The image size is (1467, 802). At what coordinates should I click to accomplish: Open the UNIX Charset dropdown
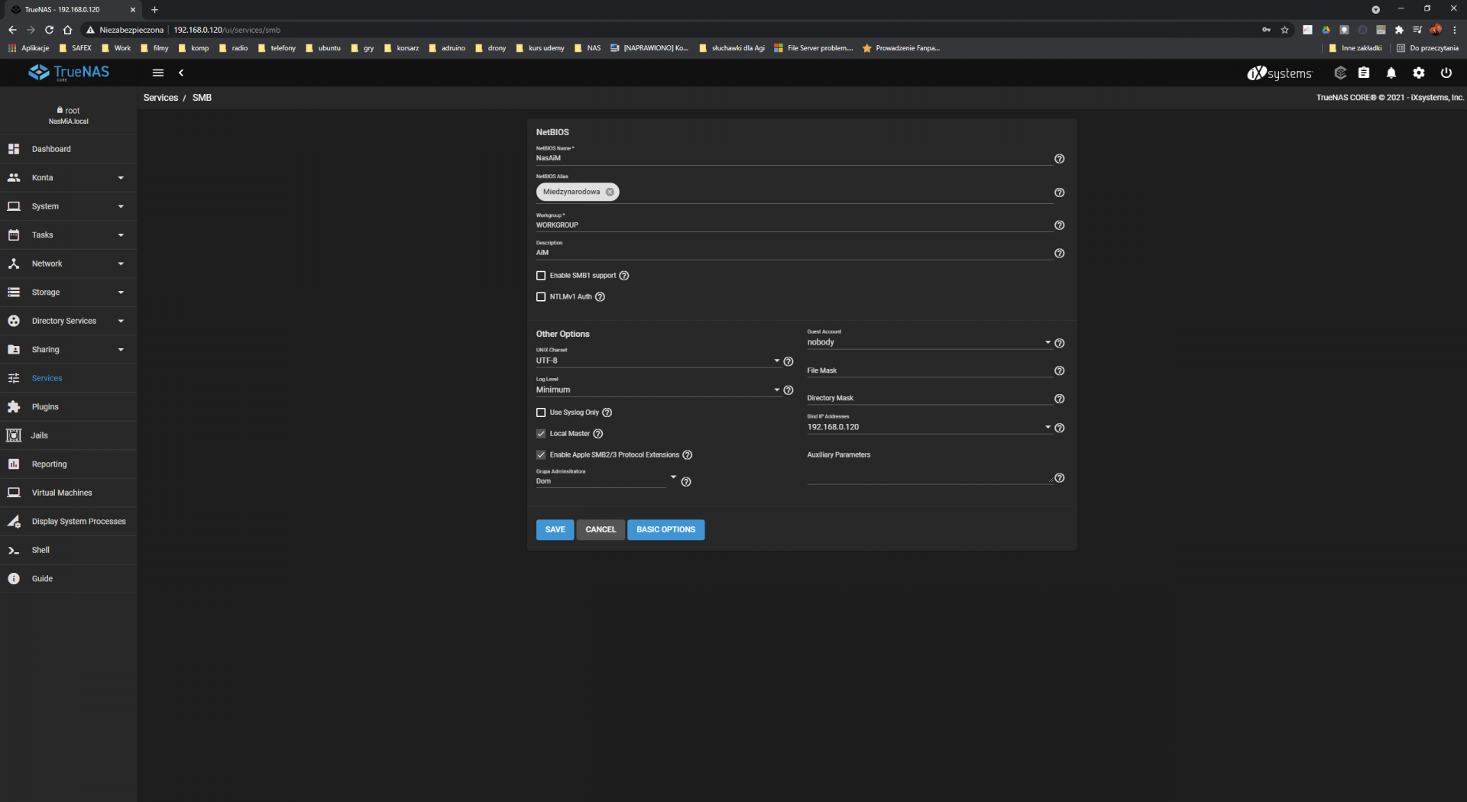tap(657, 361)
